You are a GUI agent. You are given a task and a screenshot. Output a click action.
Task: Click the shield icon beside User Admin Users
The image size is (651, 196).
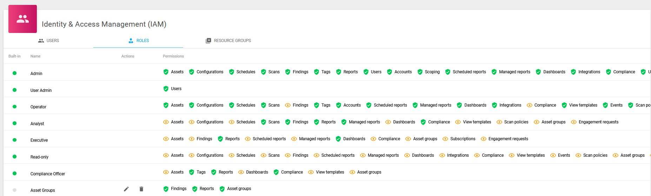[166, 89]
